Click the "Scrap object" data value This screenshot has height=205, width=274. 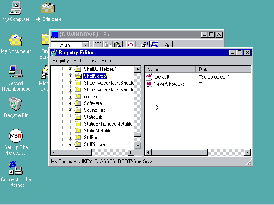214,77
